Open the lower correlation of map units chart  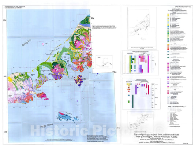[x=141, y=94]
